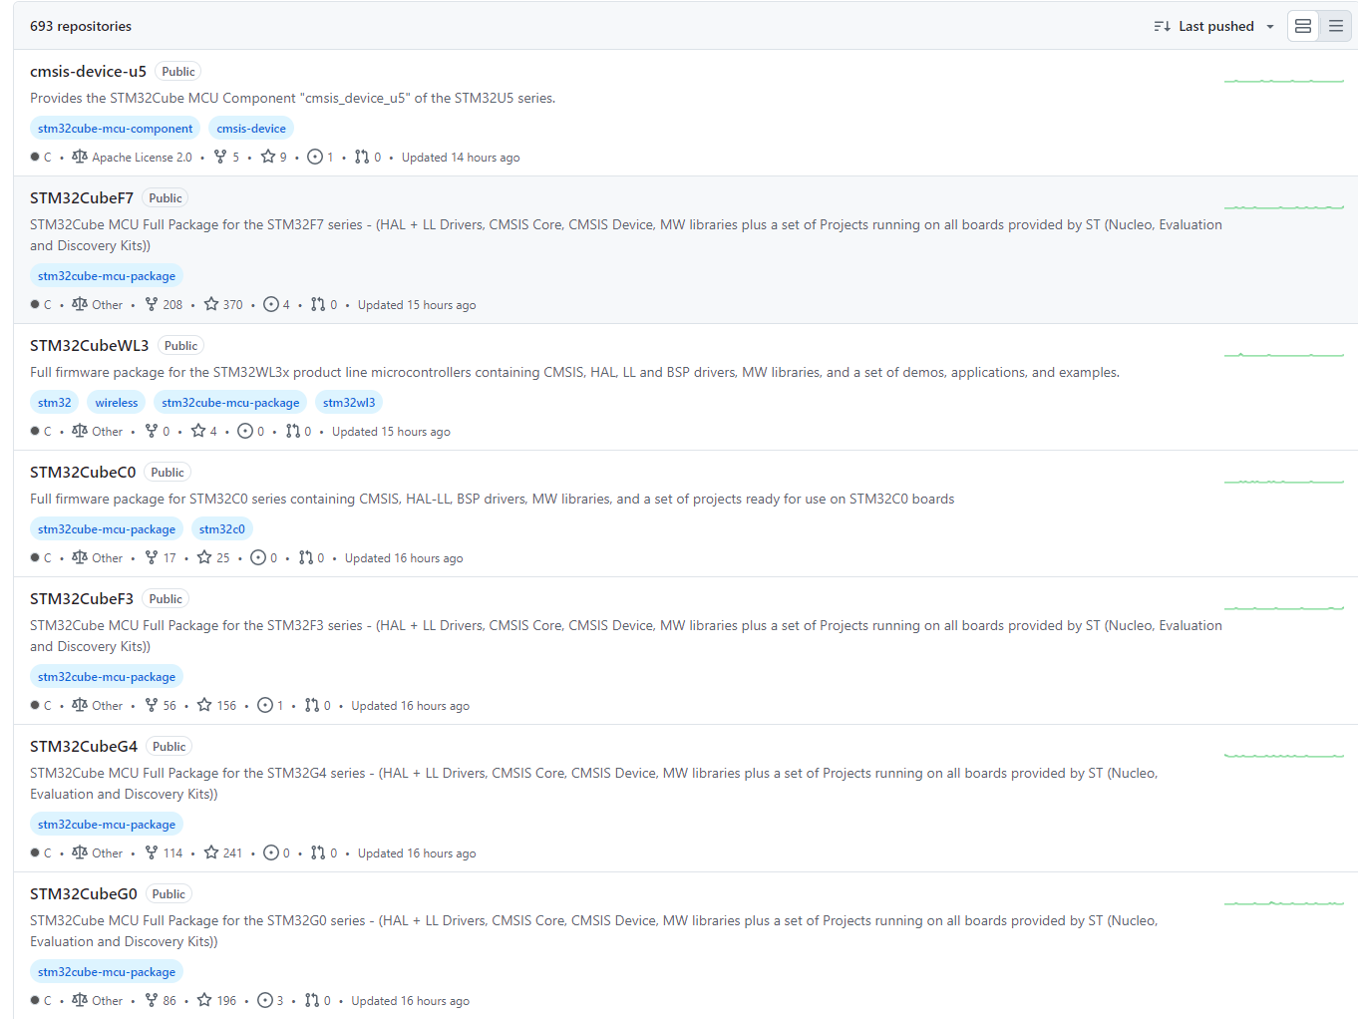Image resolution: width=1358 pixels, height=1019 pixels.
Task: Open the STM32CubeG4 pull requests icon
Action: tap(318, 852)
